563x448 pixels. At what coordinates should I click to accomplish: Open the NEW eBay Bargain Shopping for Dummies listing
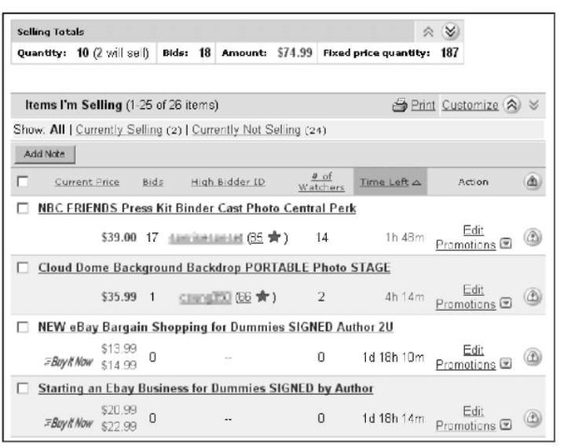(x=216, y=327)
